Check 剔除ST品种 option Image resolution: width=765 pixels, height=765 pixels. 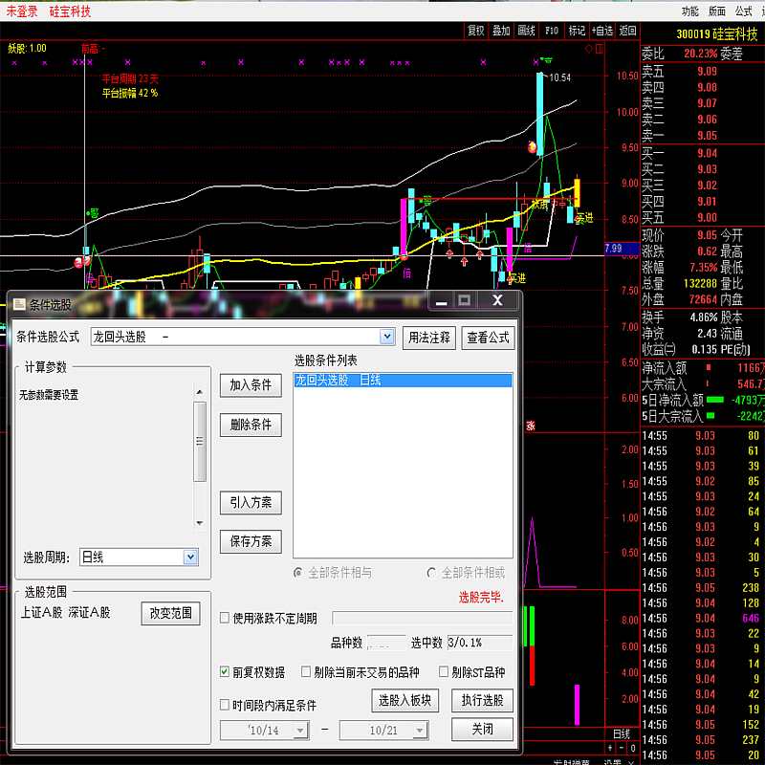[x=445, y=672]
